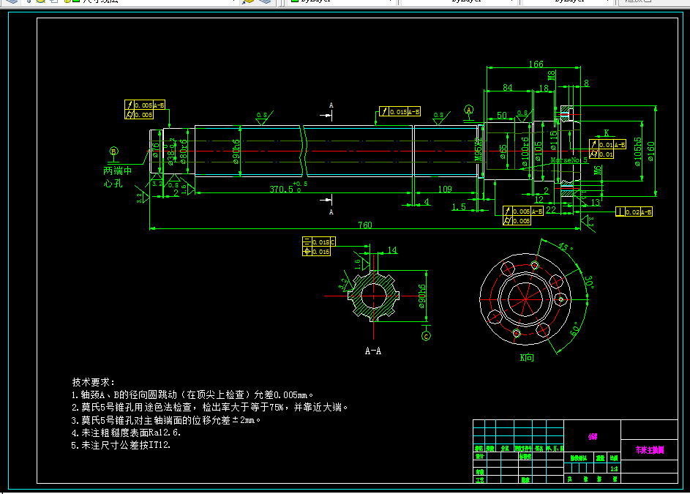
Task: Pick the ⌀76 diameter dimension
Action: click(x=155, y=151)
